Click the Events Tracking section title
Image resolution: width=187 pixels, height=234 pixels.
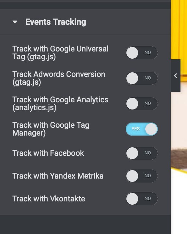[56, 22]
